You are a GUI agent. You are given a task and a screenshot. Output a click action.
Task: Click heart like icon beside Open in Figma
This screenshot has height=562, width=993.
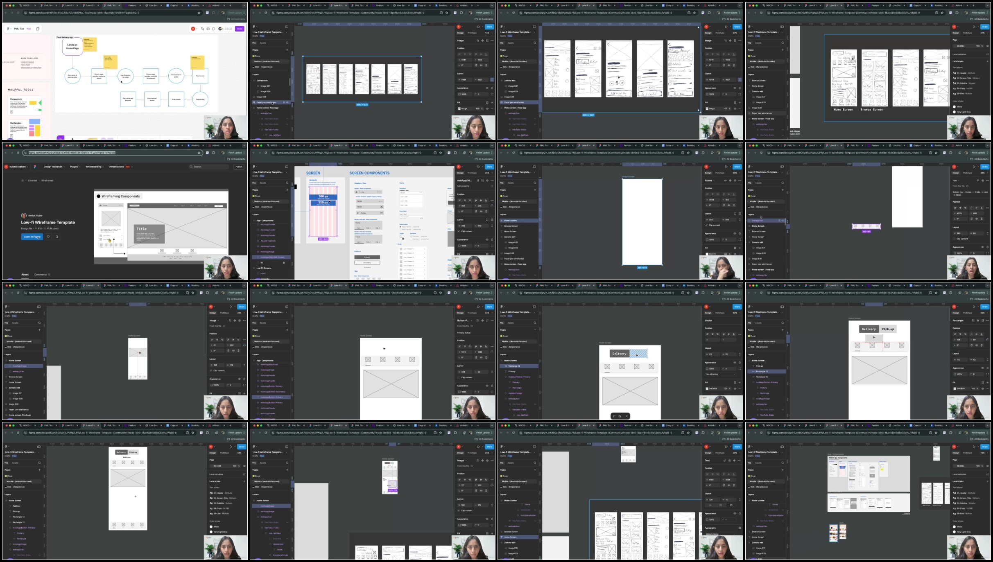[x=48, y=237]
